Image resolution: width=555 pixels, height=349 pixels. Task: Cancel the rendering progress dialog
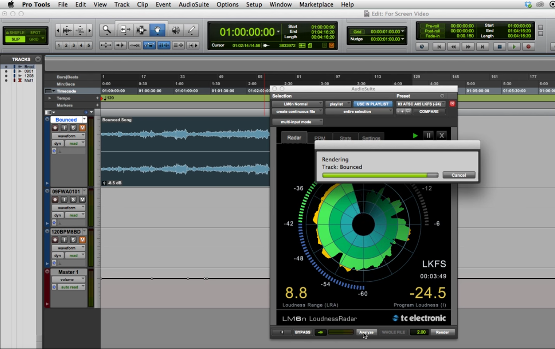[x=459, y=175]
